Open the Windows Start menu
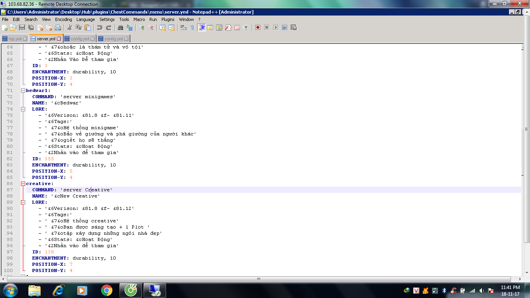This screenshot has width=530, height=298. (10, 290)
